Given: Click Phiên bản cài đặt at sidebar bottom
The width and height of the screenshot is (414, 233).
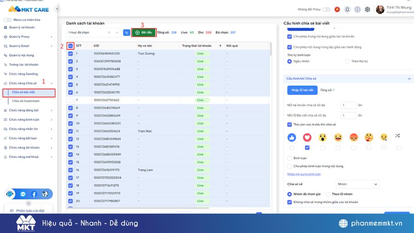Looking at the screenshot, I should pyautogui.click(x=28, y=210).
